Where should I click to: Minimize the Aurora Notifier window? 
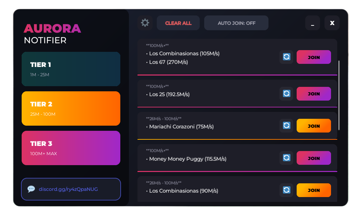point(312,23)
